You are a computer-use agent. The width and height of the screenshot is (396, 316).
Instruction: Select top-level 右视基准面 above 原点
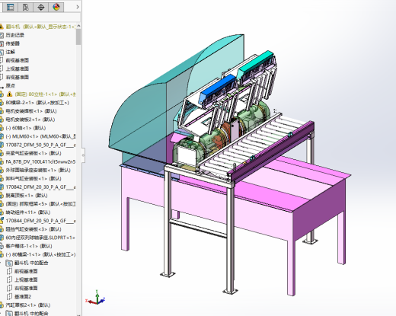[18, 77]
